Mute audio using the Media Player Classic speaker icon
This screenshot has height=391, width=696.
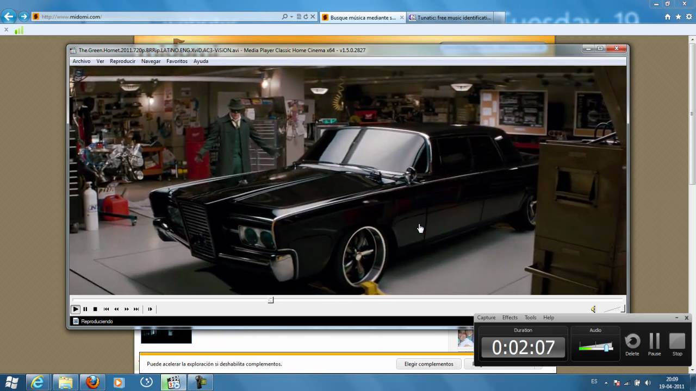(593, 309)
